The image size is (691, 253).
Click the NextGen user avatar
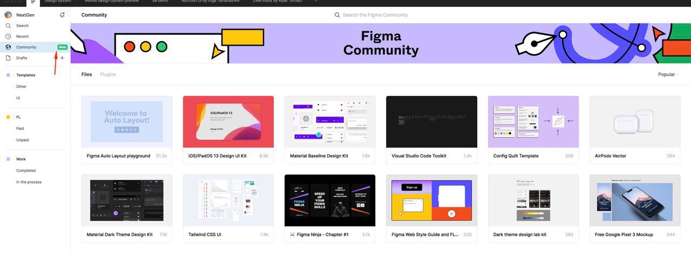click(x=8, y=15)
